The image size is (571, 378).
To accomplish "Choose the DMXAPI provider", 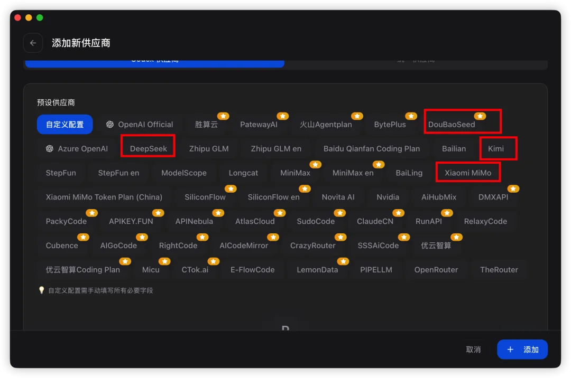I will [493, 197].
